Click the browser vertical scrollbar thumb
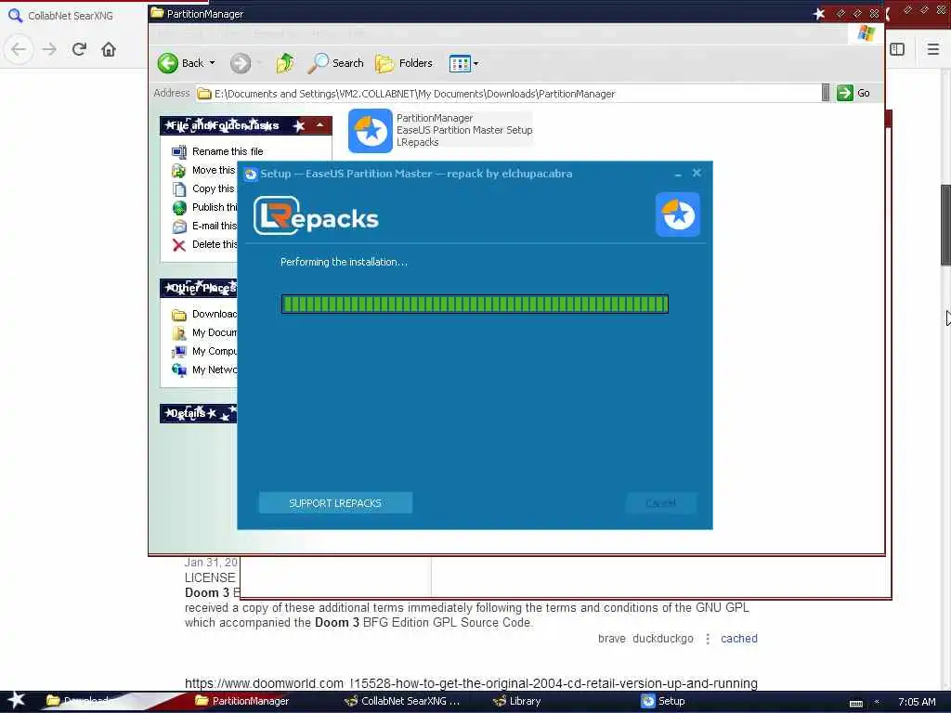951x713 pixels. click(945, 225)
